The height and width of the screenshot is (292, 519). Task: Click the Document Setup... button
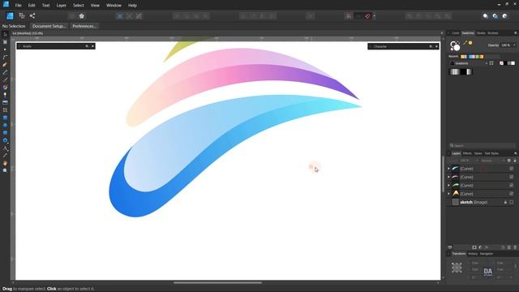coord(49,26)
